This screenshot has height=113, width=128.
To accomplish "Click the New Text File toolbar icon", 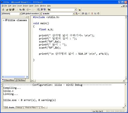I will click(x=3, y=10).
